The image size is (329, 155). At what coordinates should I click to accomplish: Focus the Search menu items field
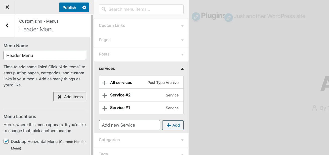141,9
